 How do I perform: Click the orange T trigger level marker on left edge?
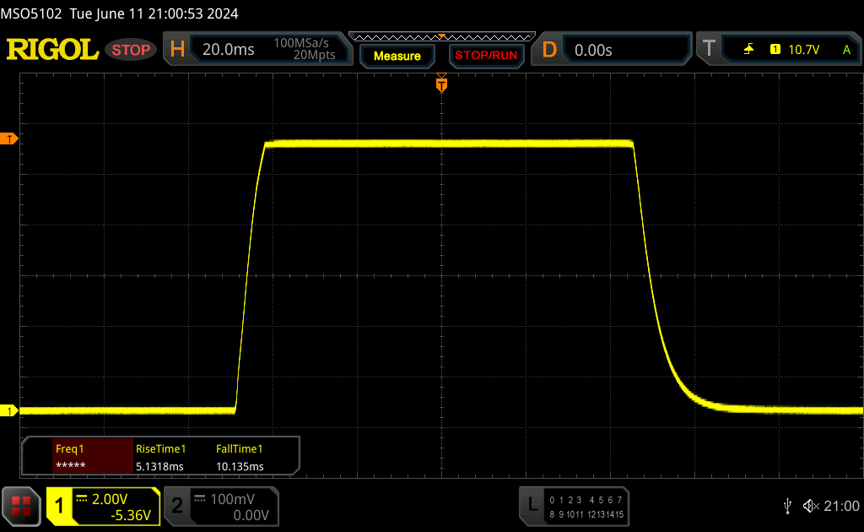[8, 139]
